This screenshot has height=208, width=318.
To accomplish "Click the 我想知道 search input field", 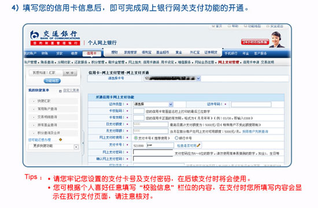I will 46,73.
